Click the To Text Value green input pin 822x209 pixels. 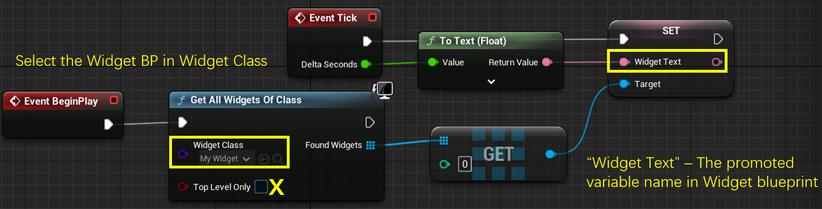coord(433,63)
